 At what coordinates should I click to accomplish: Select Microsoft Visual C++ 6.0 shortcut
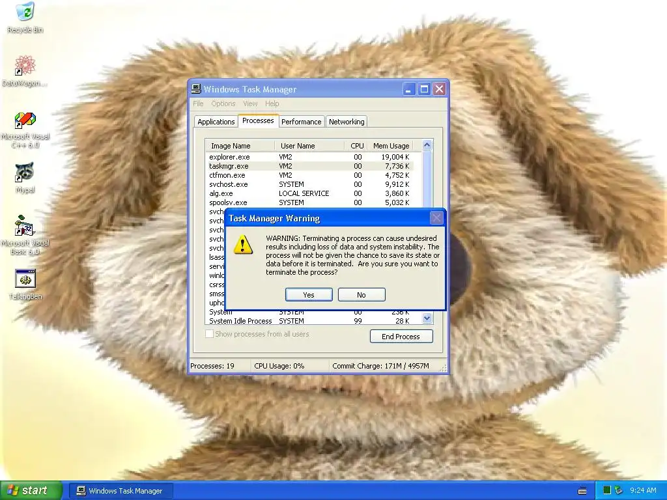[25, 130]
